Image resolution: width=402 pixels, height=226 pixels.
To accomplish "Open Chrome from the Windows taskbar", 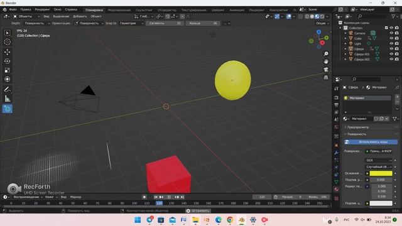I will [x=230, y=220].
